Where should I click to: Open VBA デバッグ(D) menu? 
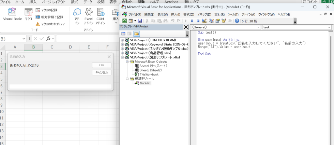tap(204, 14)
